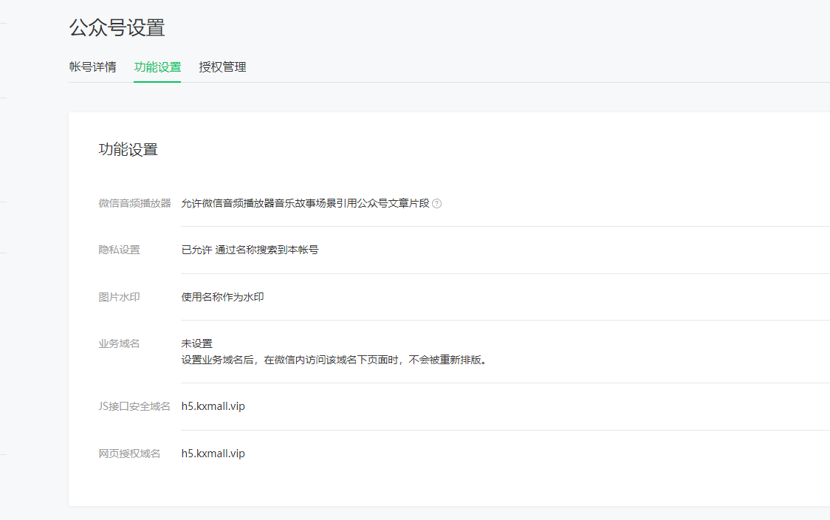Click h5.kxmall.vip in the 网页授权域名 row
Viewport: 830px width, 520px height.
point(213,454)
